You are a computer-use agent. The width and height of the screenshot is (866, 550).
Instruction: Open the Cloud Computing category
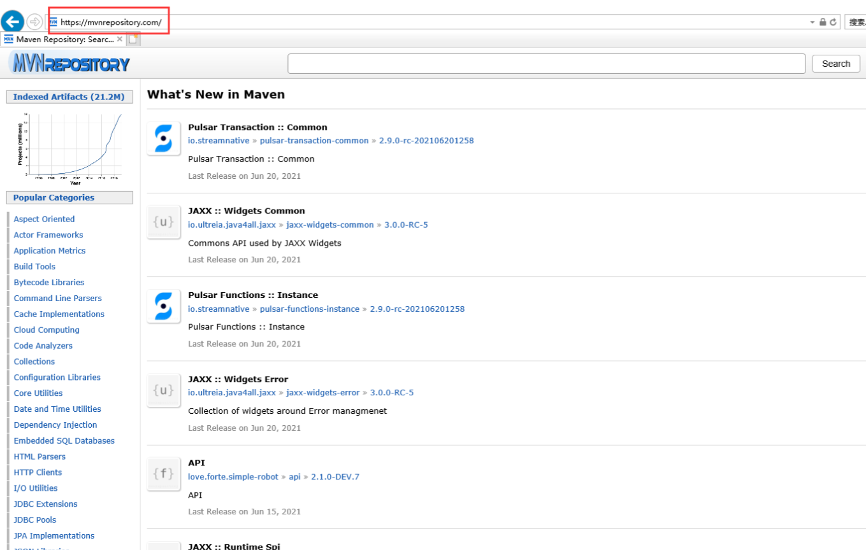(x=47, y=330)
